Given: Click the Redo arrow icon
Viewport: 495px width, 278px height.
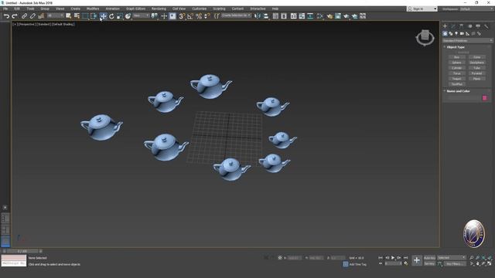Looking at the screenshot, I should point(15,16).
